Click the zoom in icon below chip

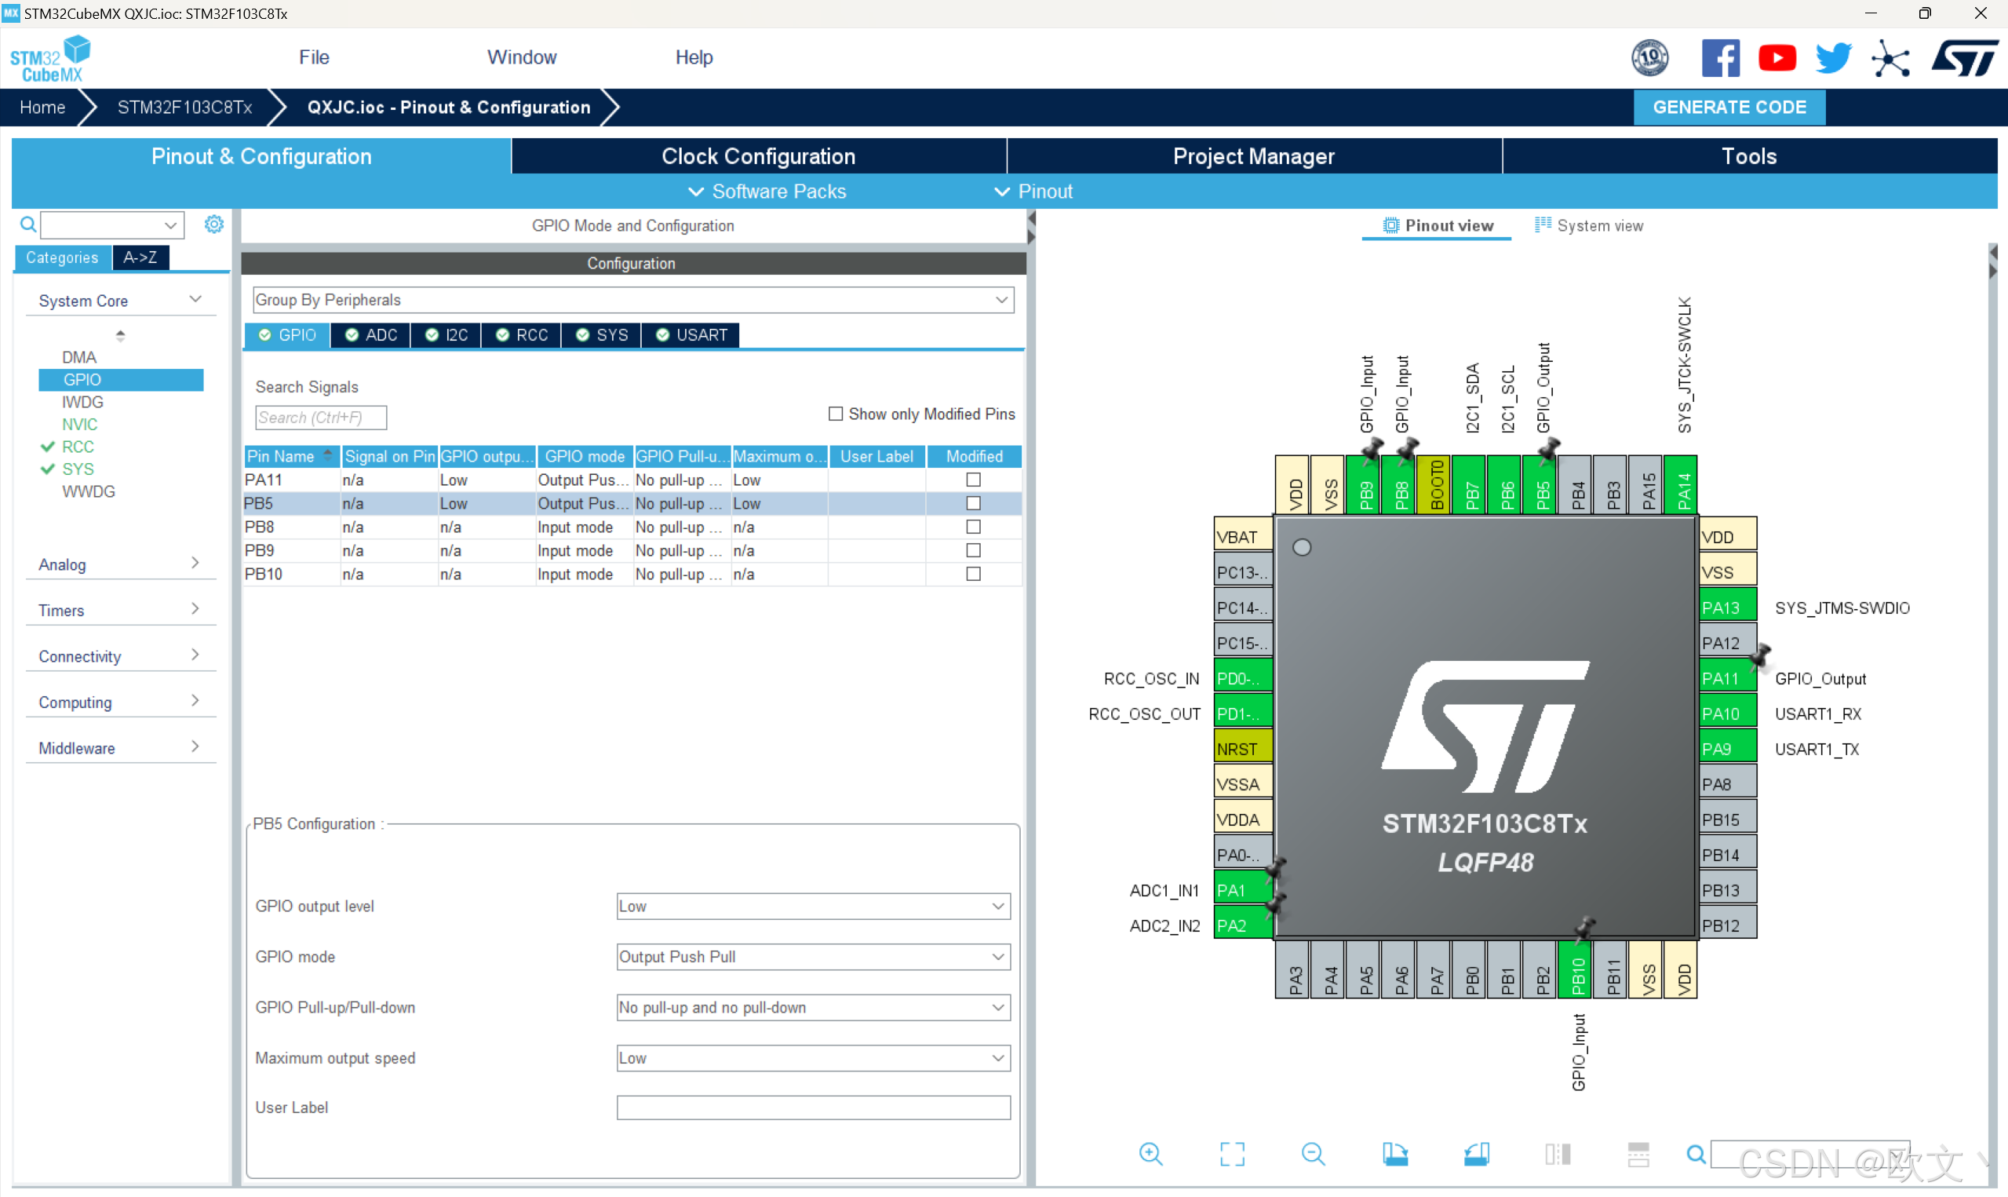click(1150, 1154)
